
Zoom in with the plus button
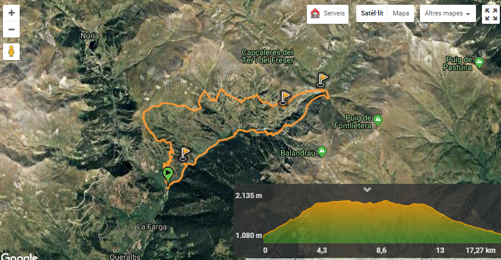click(11, 13)
